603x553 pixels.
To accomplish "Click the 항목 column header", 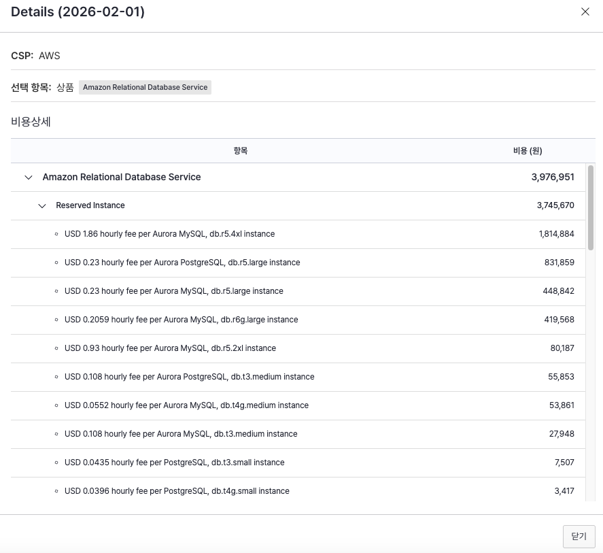I will pos(241,151).
